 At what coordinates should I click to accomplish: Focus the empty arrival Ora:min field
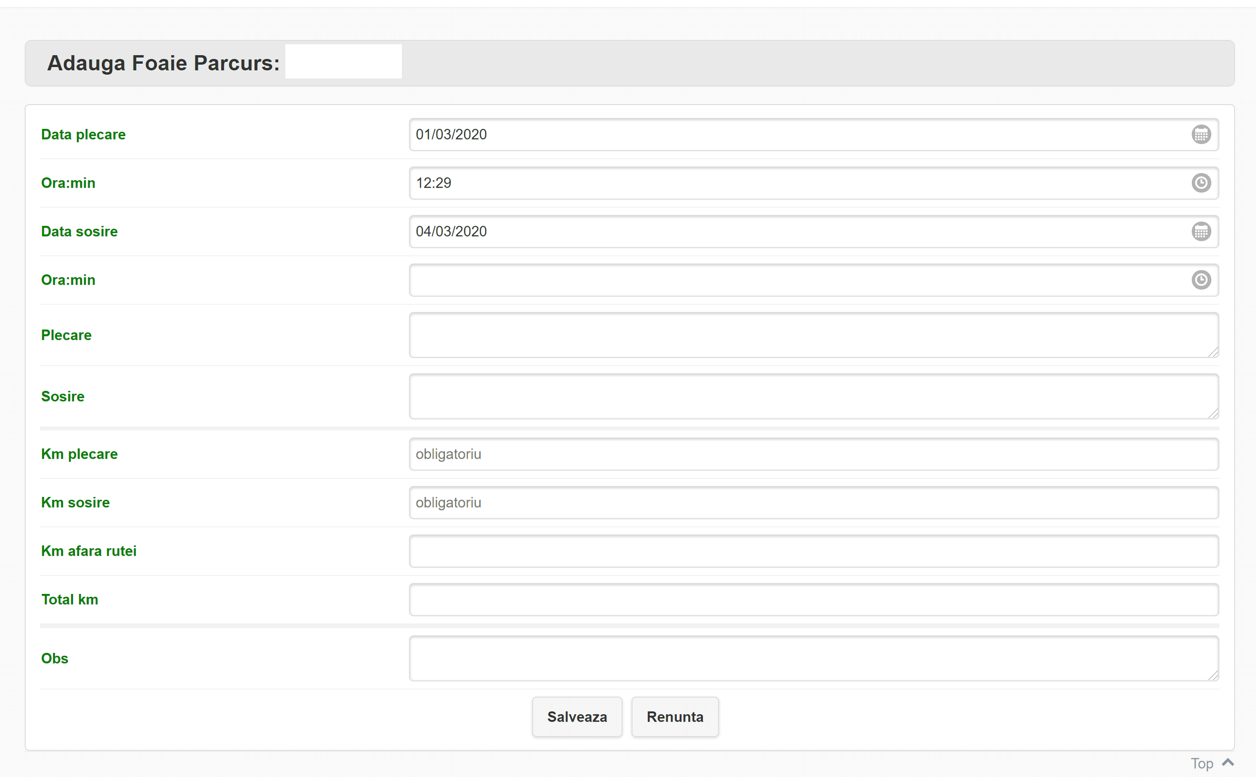coord(814,280)
